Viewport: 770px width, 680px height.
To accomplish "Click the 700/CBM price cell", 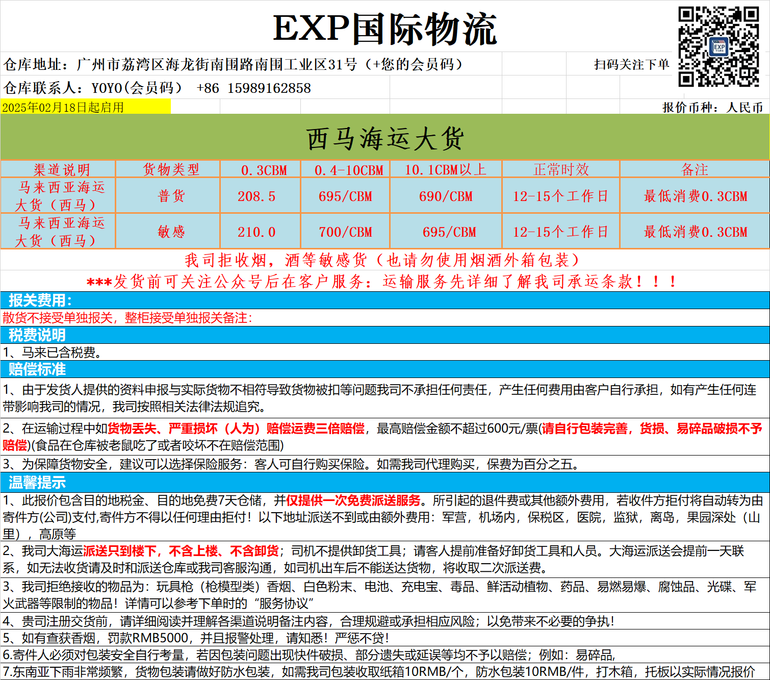I will [345, 232].
